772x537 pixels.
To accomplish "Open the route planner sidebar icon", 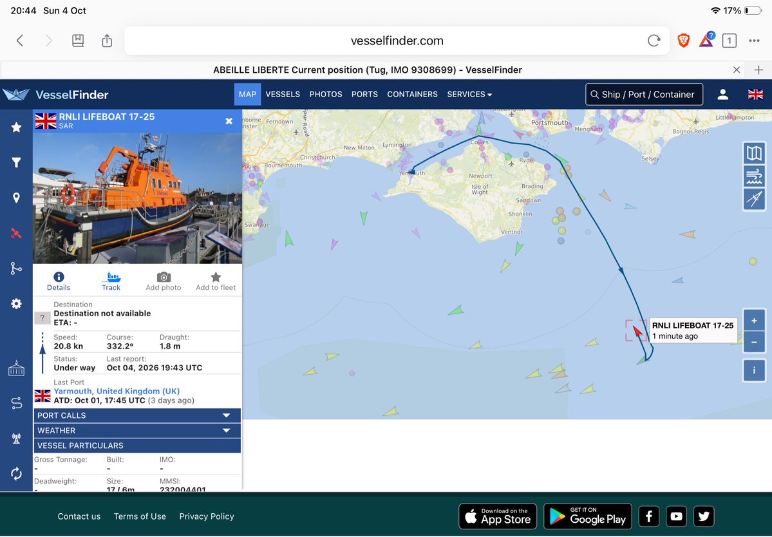I will 16,403.
